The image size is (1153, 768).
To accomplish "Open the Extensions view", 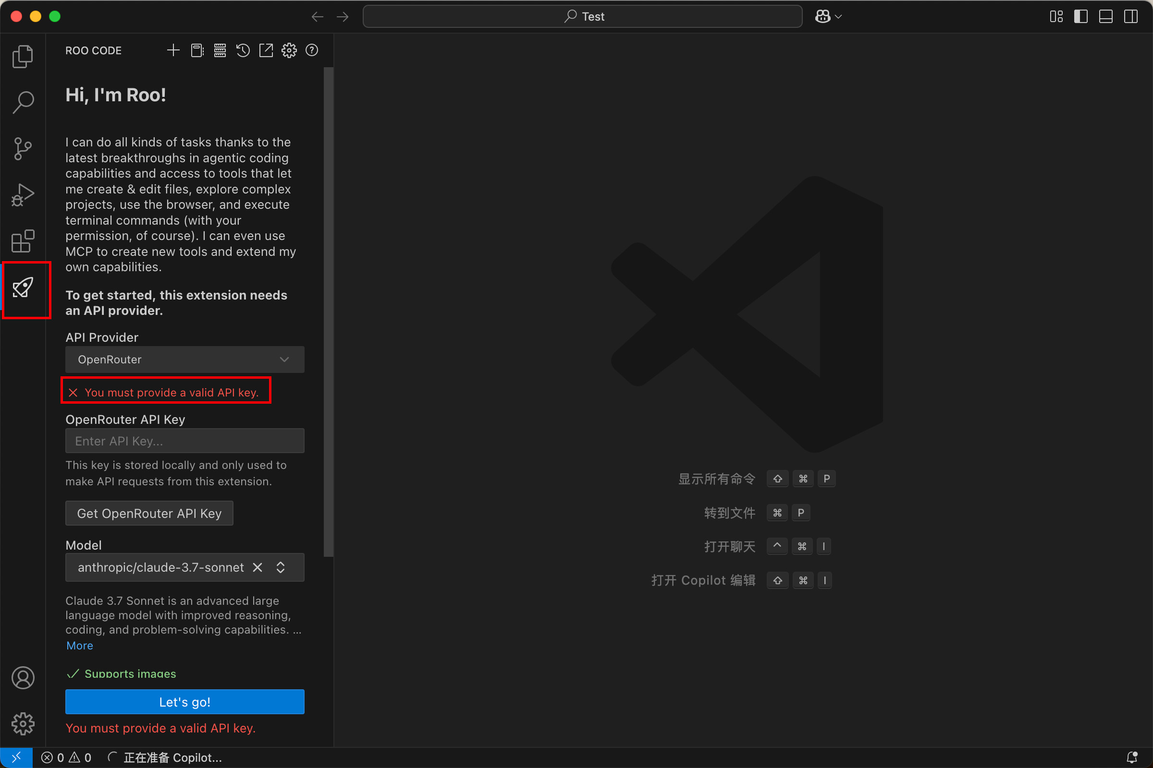I will pyautogui.click(x=23, y=241).
